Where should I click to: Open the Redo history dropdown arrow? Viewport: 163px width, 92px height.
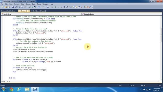[x=46, y=7]
